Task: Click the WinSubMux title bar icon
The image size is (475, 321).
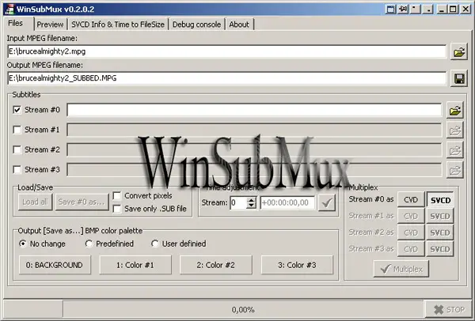Action: point(9,9)
